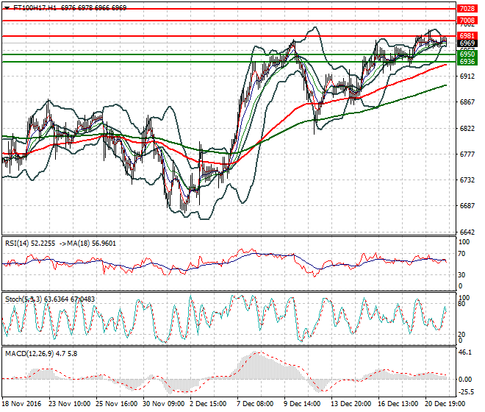Select the RSI(14) 52.2255 indicator label
Screen dimensions: 485x412
[30, 244]
